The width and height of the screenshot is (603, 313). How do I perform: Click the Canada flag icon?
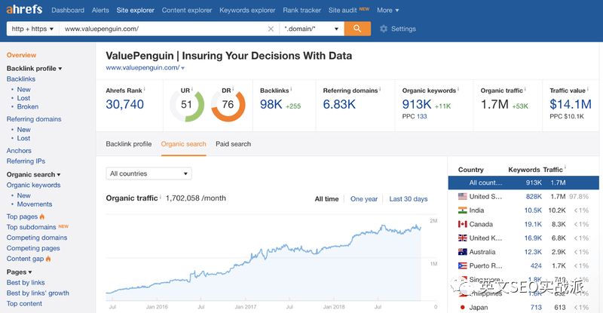pos(462,224)
